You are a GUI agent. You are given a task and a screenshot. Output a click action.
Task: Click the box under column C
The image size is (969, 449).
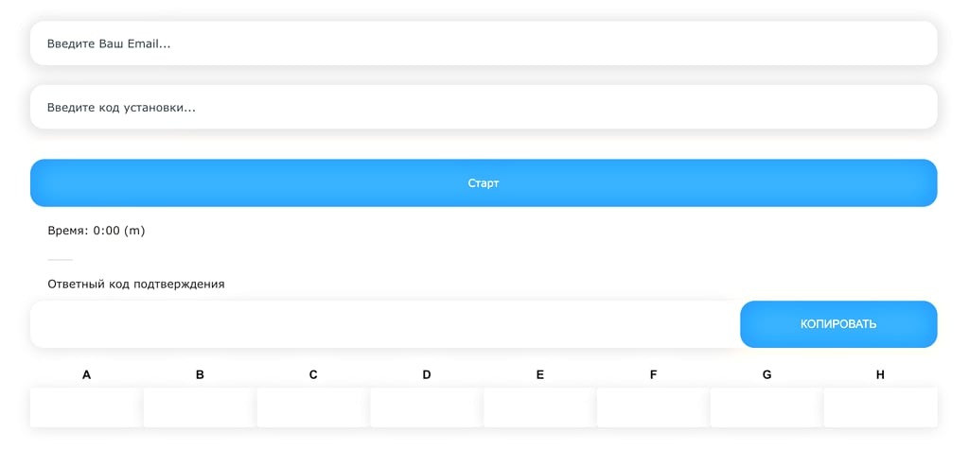(x=313, y=407)
